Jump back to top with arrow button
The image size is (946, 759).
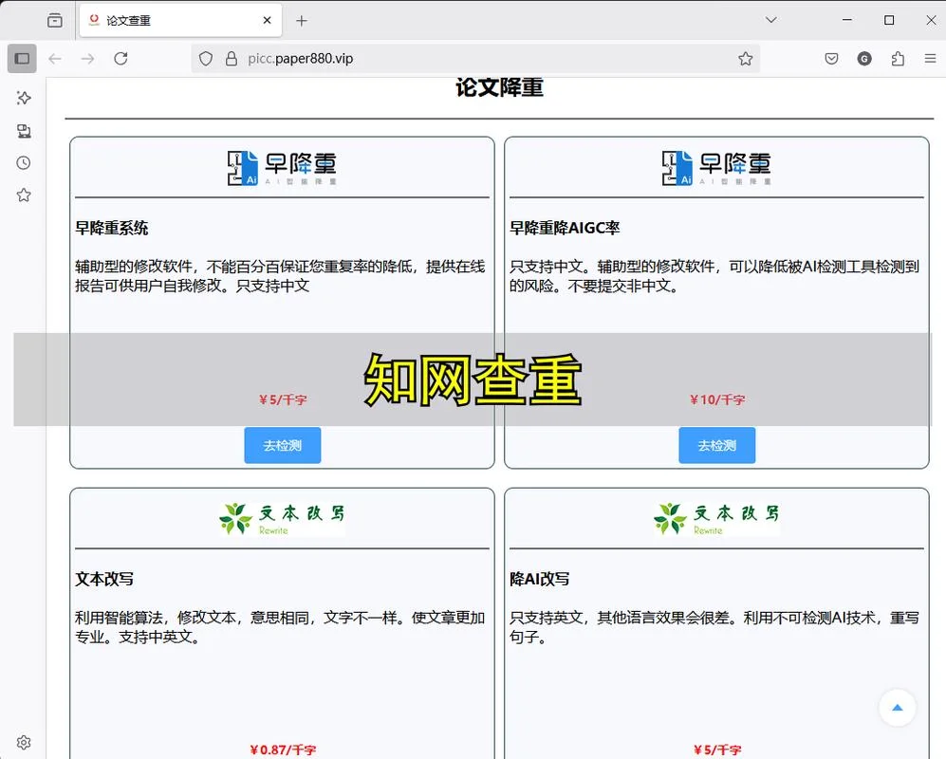(x=897, y=708)
